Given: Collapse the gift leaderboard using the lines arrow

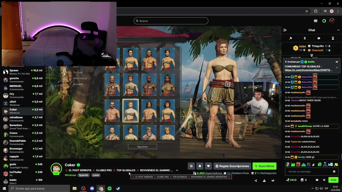Looking at the screenshot, I should pos(312,55).
